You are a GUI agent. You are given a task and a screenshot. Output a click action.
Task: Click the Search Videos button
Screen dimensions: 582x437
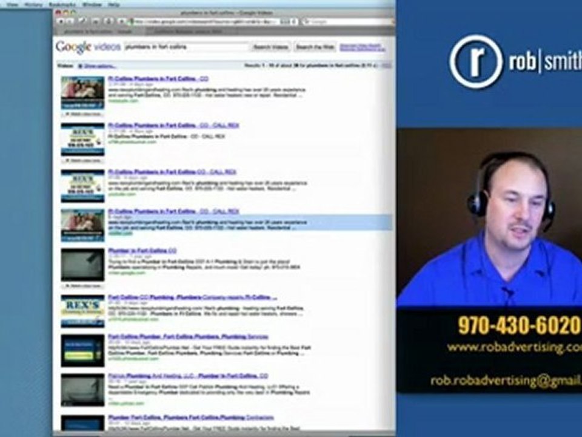(270, 47)
